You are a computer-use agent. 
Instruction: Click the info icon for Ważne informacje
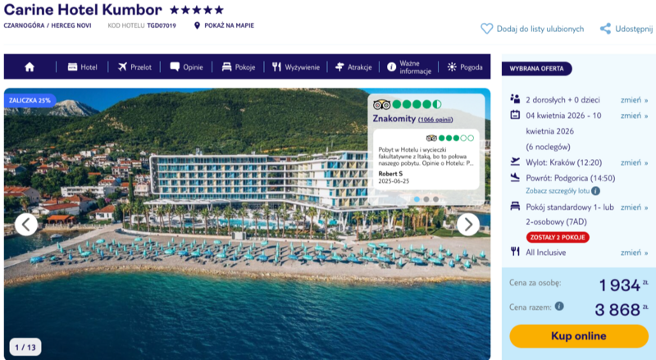tap(391, 67)
